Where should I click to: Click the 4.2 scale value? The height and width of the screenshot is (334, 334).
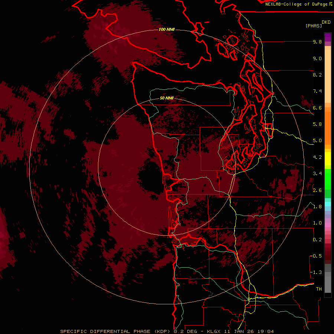tap(317, 157)
